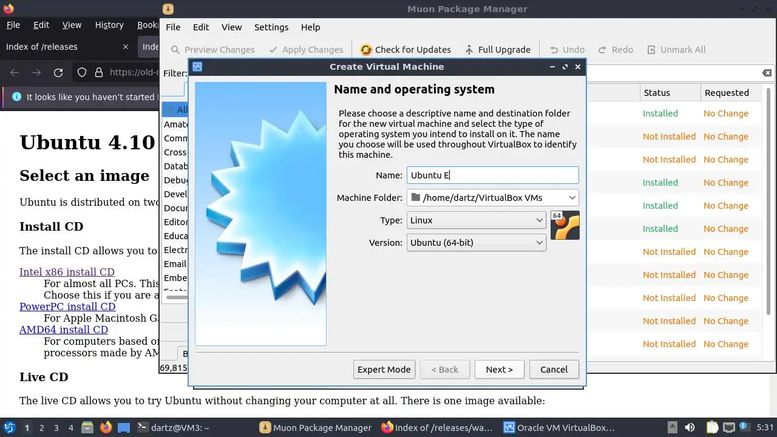
Task: Click the 64-bit OS type icon
Action: [x=565, y=225]
